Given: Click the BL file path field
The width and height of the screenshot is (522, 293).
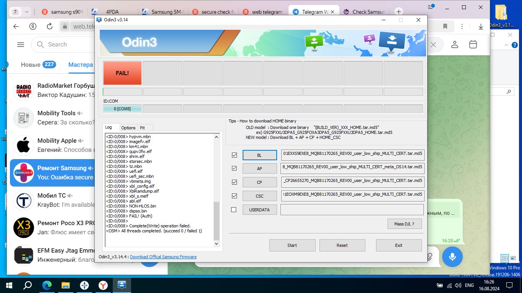Looking at the screenshot, I should tap(352, 155).
